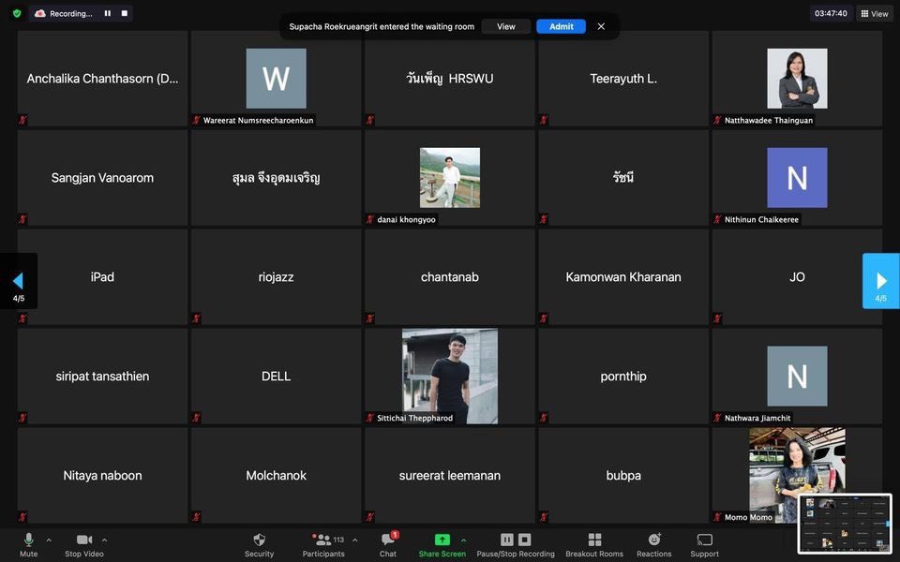Start sharing with Share Screen icon
This screenshot has height=562, width=900.
click(x=442, y=540)
